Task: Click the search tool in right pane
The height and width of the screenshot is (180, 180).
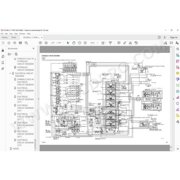Action: [x=177, y=49]
